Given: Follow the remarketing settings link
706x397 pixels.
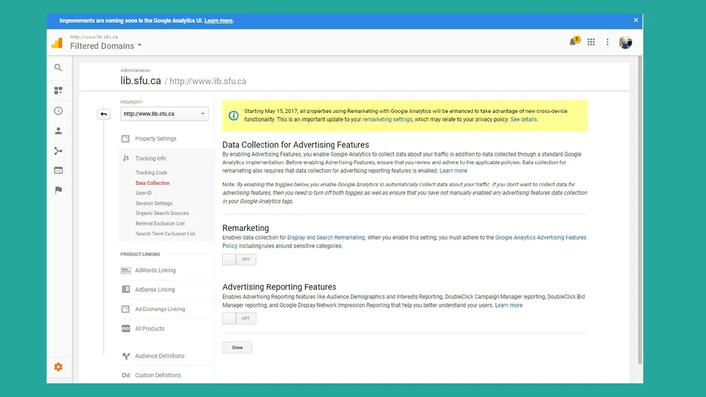Looking at the screenshot, I should click(x=387, y=120).
